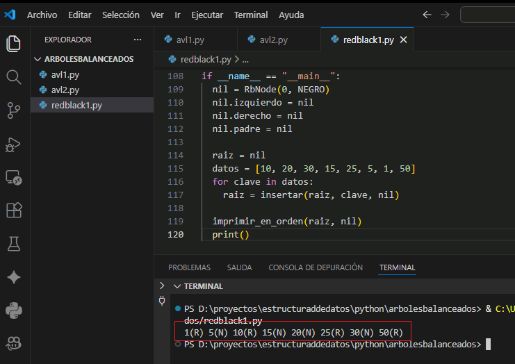Click the command center search box
Screen dimensions: 515x364
(x=487, y=15)
